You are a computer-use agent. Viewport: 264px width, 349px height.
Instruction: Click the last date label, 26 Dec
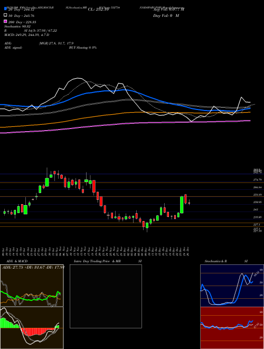coord(188,251)
